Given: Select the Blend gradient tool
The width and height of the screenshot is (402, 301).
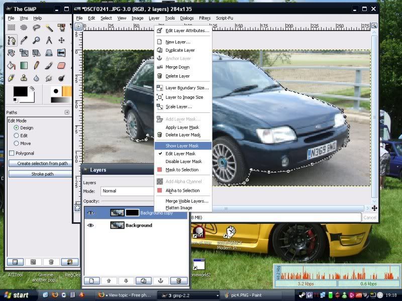Looking at the screenshot, I should [24, 66].
